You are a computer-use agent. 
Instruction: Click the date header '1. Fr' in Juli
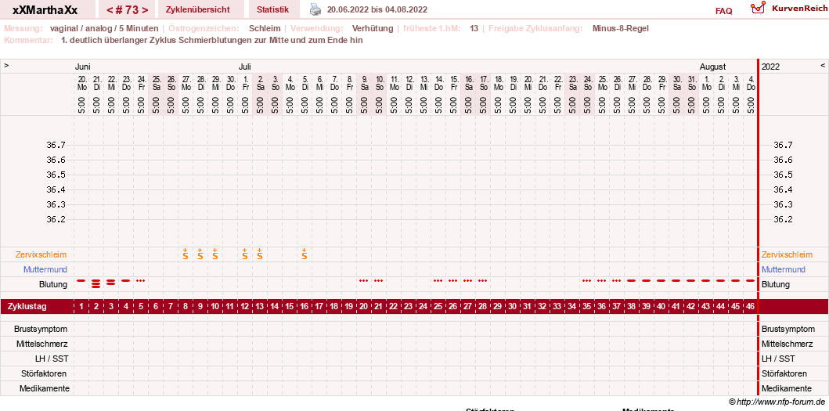[x=245, y=82]
